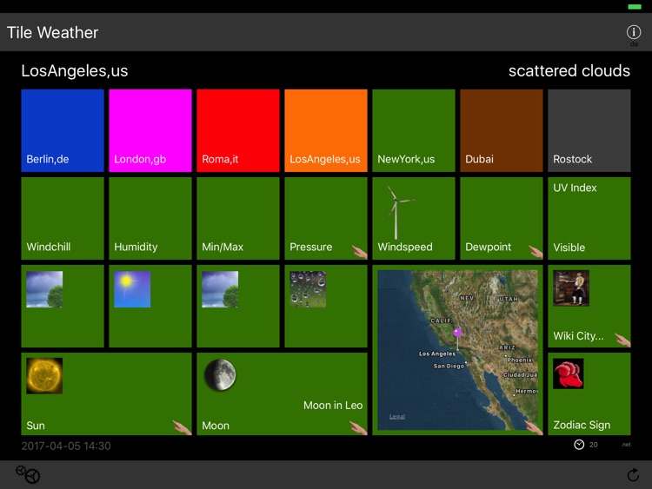Click the red ram Aries icon
This screenshot has height=489, width=652.
tap(568, 373)
